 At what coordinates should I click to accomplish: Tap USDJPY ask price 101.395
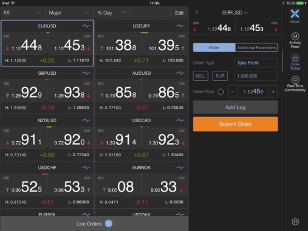pyautogui.click(x=165, y=44)
